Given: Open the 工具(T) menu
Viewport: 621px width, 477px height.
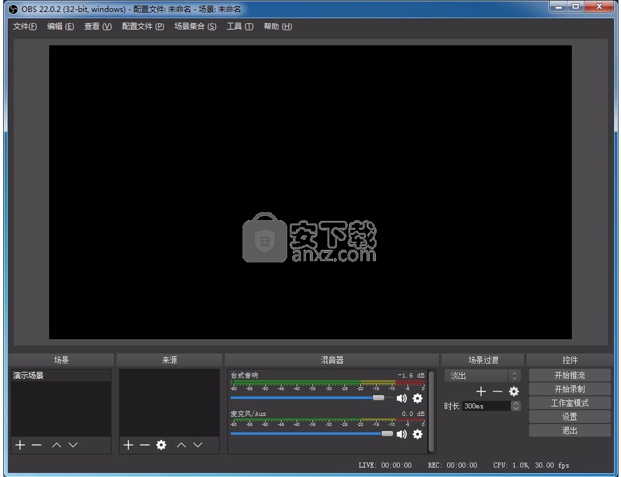Looking at the screenshot, I should pyautogui.click(x=240, y=26).
